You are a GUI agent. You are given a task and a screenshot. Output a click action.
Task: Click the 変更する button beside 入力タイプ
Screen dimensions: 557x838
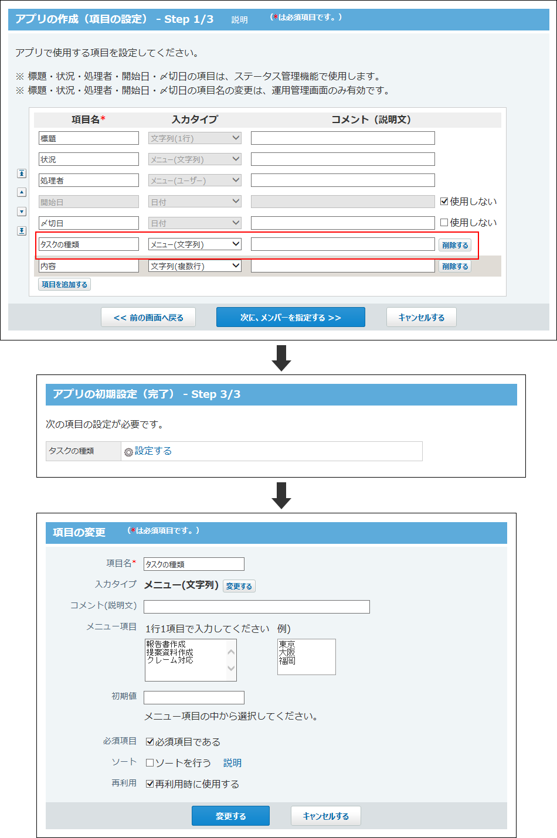pos(239,586)
